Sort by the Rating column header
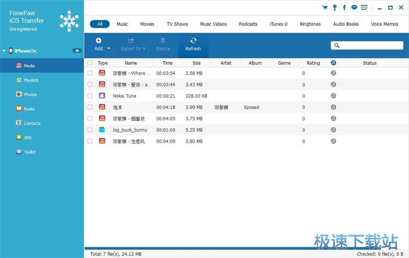This screenshot has width=409, height=258. pyautogui.click(x=313, y=63)
